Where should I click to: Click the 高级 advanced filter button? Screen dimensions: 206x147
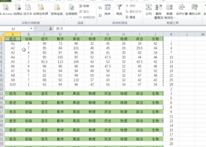click(x=130, y=17)
